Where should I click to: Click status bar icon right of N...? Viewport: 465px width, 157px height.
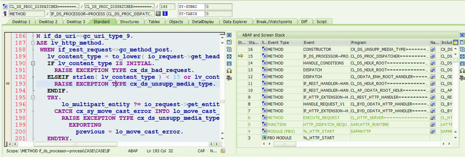pos(223,151)
